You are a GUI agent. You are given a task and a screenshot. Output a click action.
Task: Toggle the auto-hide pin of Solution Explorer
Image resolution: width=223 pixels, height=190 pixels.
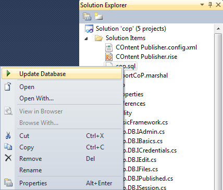pyautogui.click(x=210, y=5)
